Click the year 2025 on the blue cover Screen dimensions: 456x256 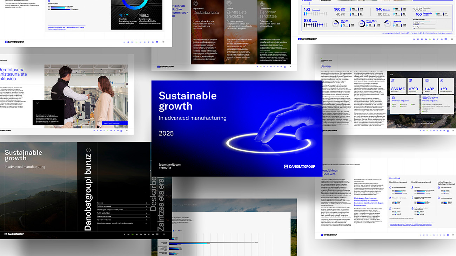[x=166, y=133]
